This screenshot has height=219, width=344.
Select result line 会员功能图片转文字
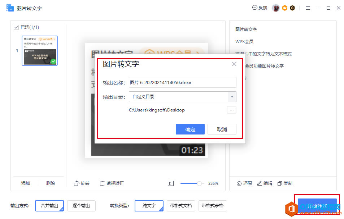coord(265,66)
